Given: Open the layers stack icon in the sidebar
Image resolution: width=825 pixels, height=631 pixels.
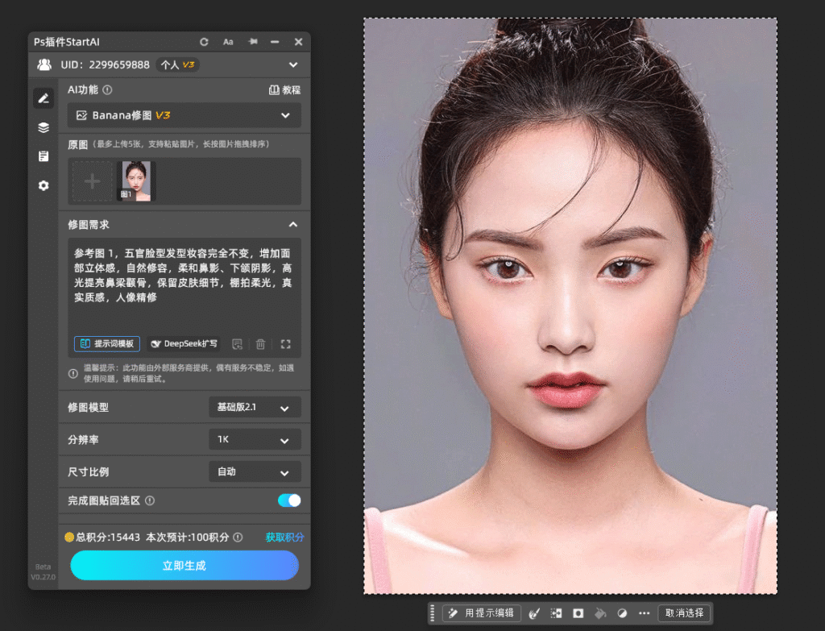Looking at the screenshot, I should [44, 127].
